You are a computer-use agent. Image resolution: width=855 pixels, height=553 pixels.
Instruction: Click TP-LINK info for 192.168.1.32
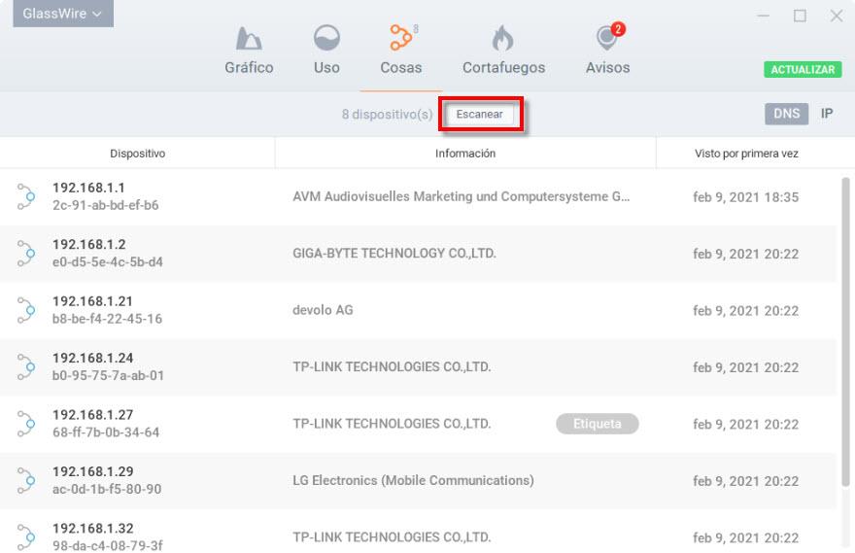392,536
